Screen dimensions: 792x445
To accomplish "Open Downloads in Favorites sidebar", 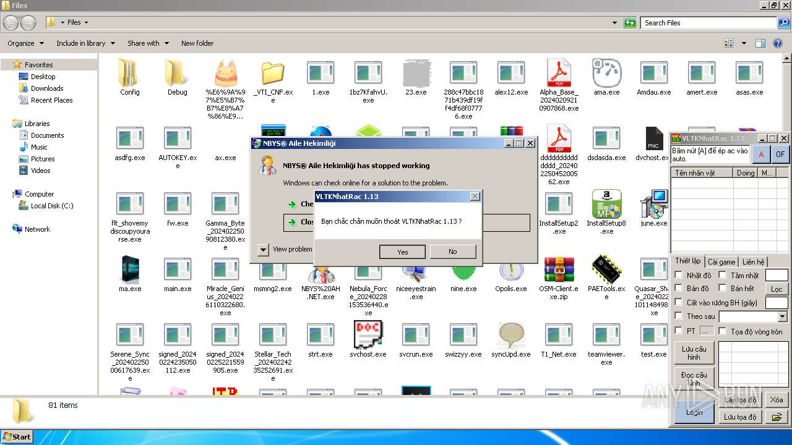I will 47,88.
